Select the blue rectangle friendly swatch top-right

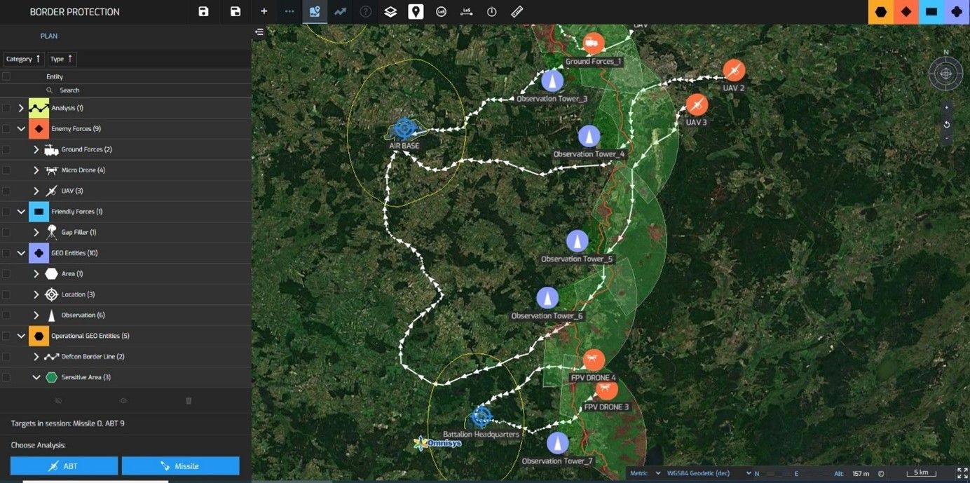click(x=931, y=12)
